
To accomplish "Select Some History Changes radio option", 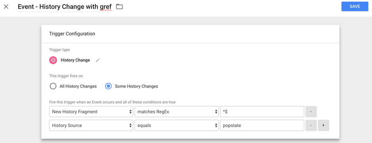I will tap(108, 86).
